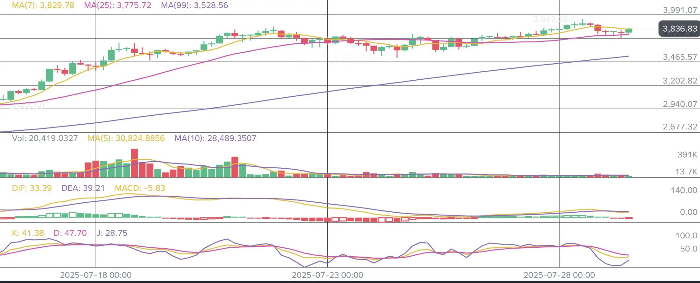
Task: Click the 13.7K volume axis label
Action: pos(686,172)
